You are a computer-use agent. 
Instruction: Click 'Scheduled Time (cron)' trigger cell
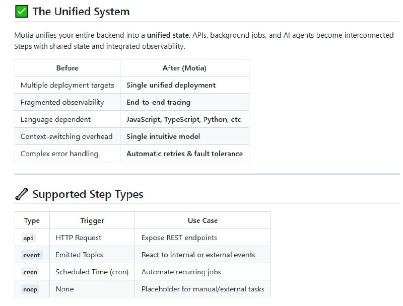click(92, 272)
